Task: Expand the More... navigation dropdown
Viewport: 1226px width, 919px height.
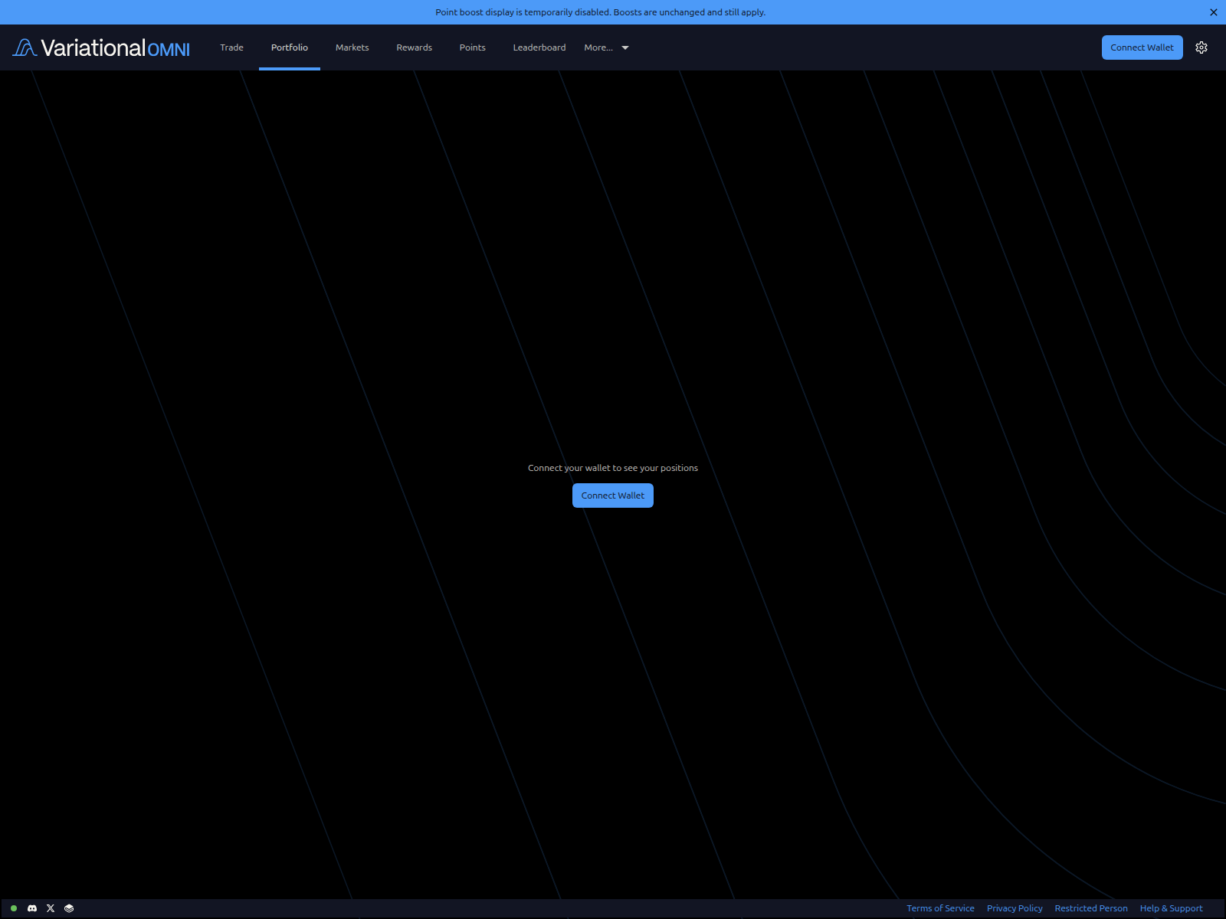Action: [x=598, y=47]
